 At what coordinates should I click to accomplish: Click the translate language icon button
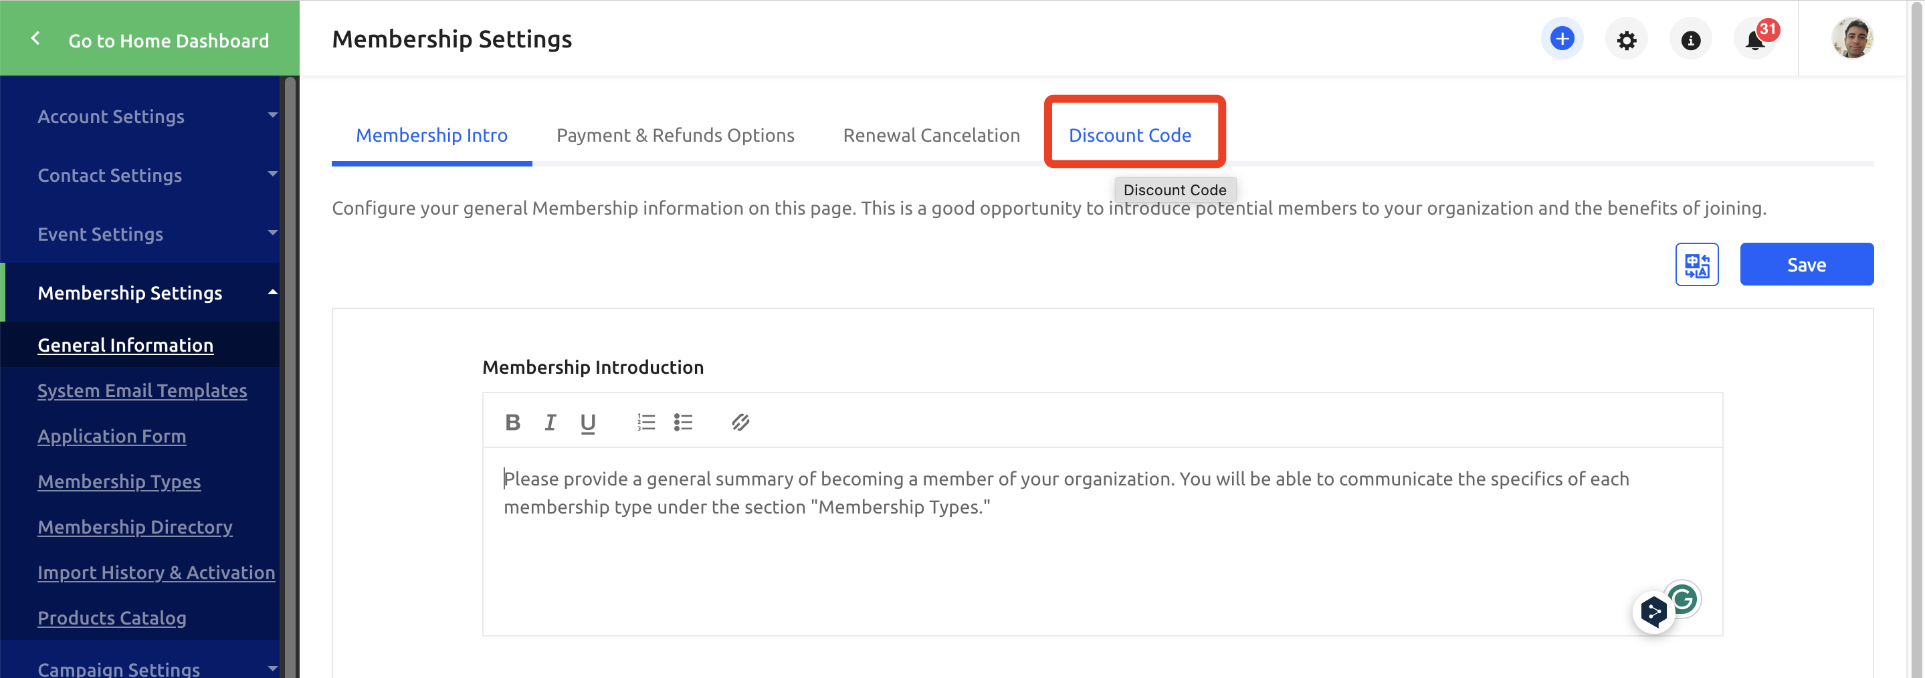click(x=1696, y=264)
